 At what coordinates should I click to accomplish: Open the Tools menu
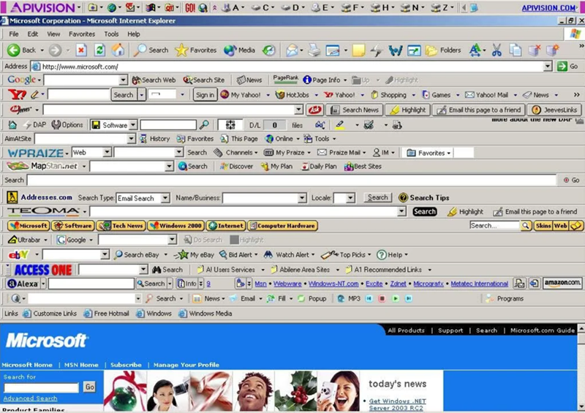111,34
